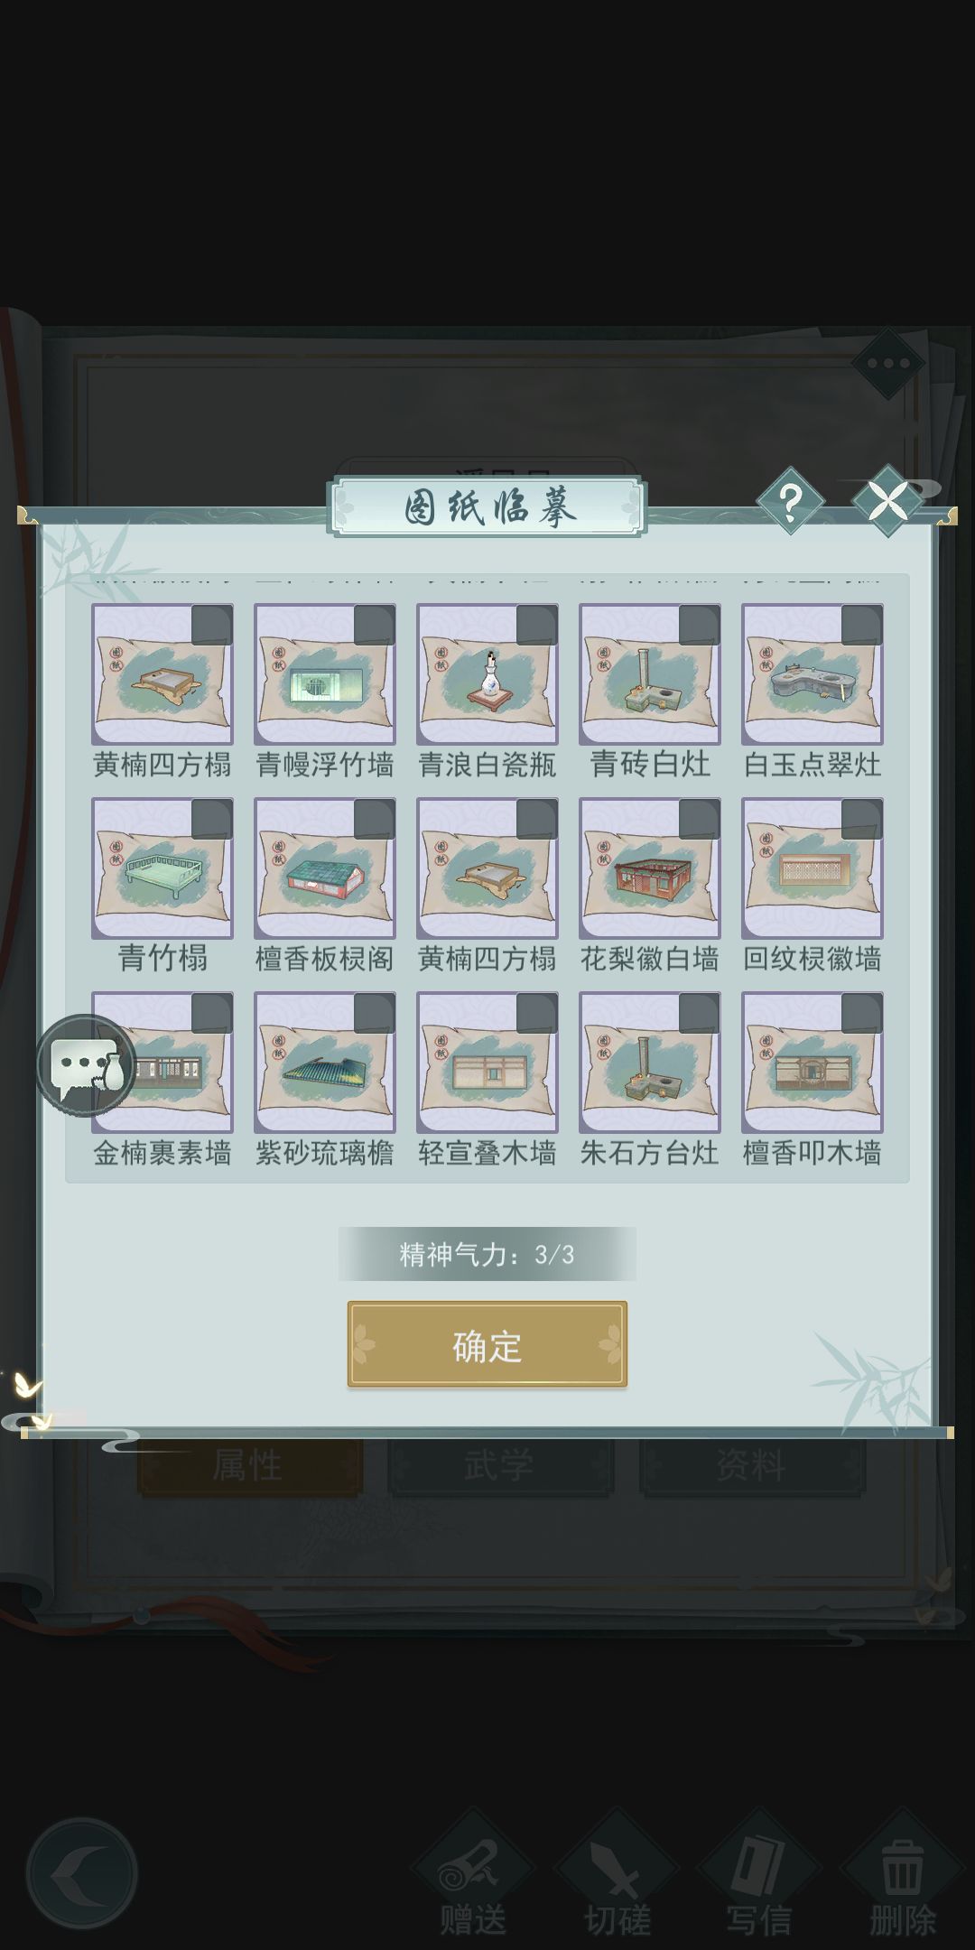Switch to the 资料 tab
Viewport: 975px width, 1950px height.
click(x=752, y=1466)
